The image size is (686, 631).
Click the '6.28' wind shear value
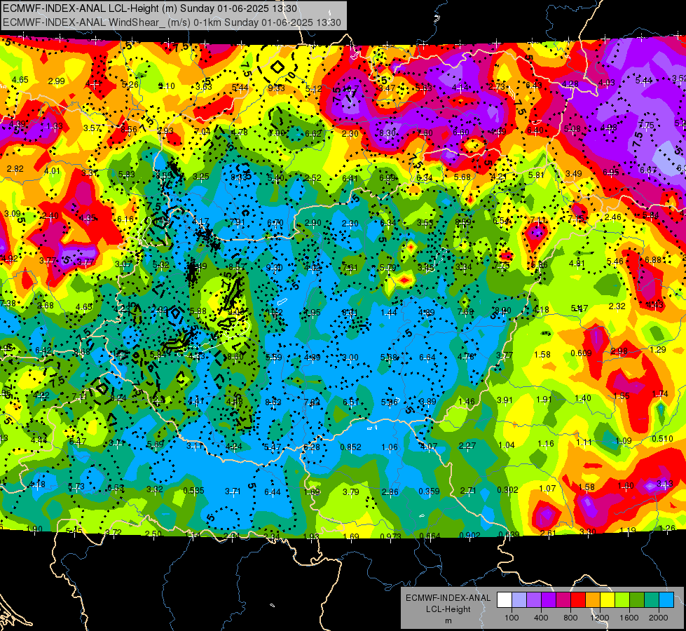coord(312,447)
